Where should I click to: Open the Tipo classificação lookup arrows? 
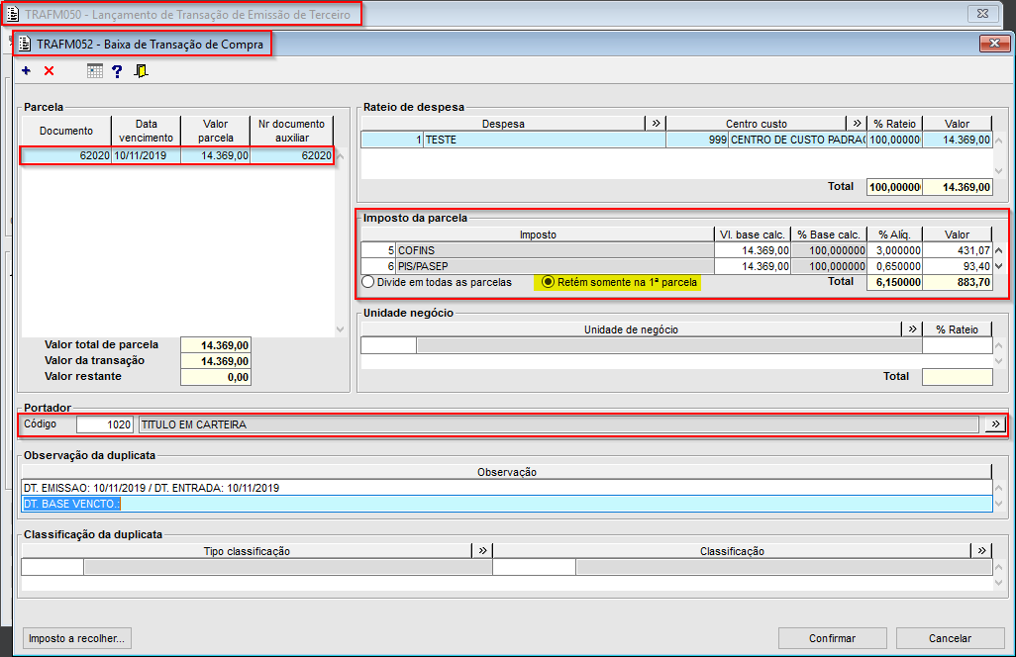(x=482, y=550)
